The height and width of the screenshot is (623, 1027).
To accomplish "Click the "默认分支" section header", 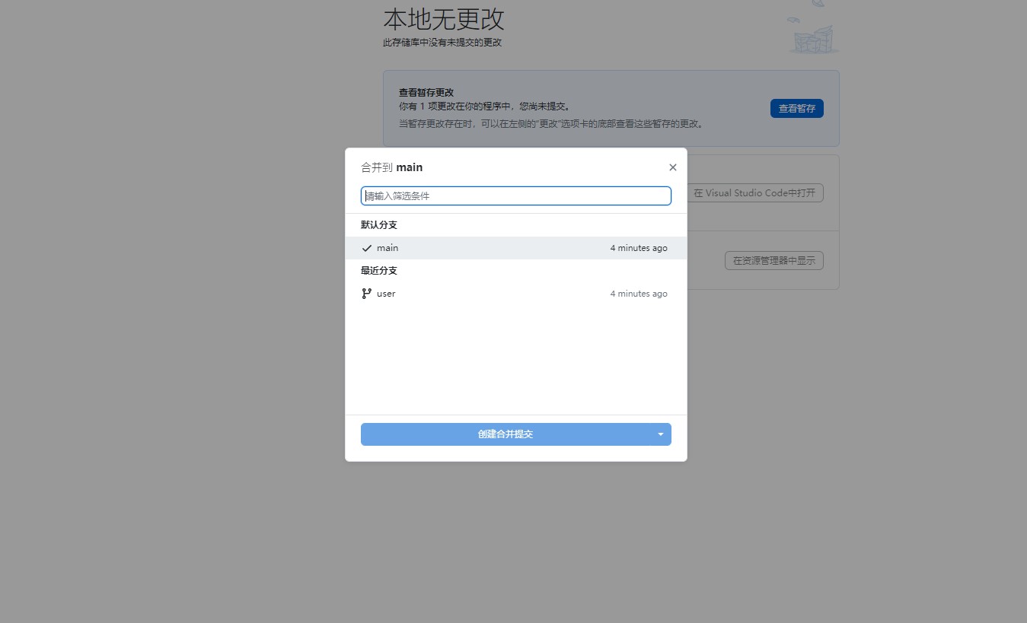I will pos(378,224).
